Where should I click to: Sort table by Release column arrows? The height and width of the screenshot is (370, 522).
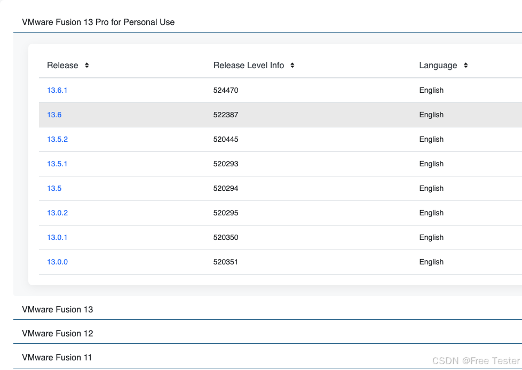[x=87, y=65]
